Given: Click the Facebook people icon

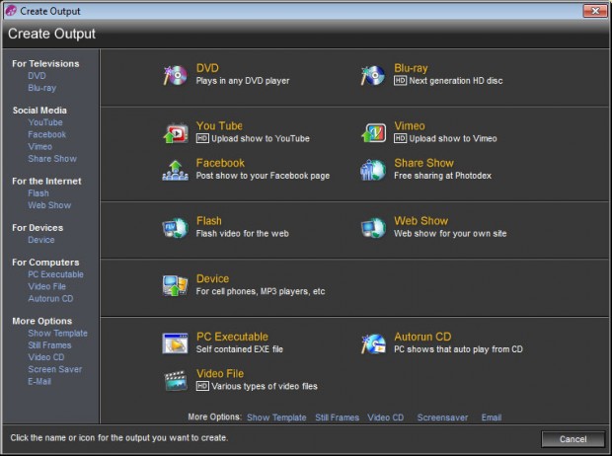Looking at the screenshot, I should pos(176,170).
